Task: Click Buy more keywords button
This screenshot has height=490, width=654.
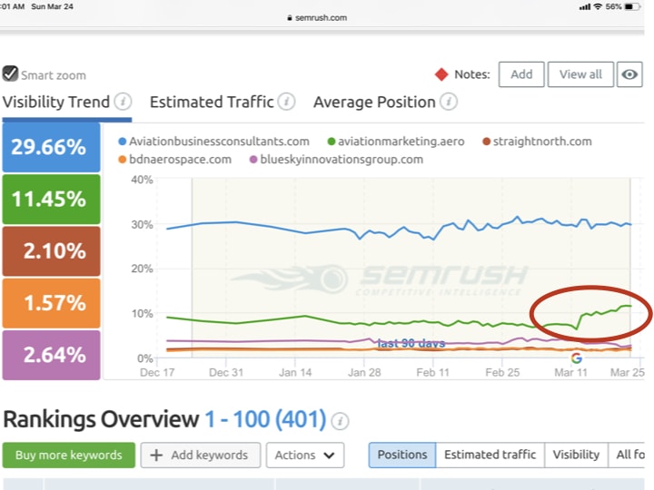Action: tap(69, 455)
